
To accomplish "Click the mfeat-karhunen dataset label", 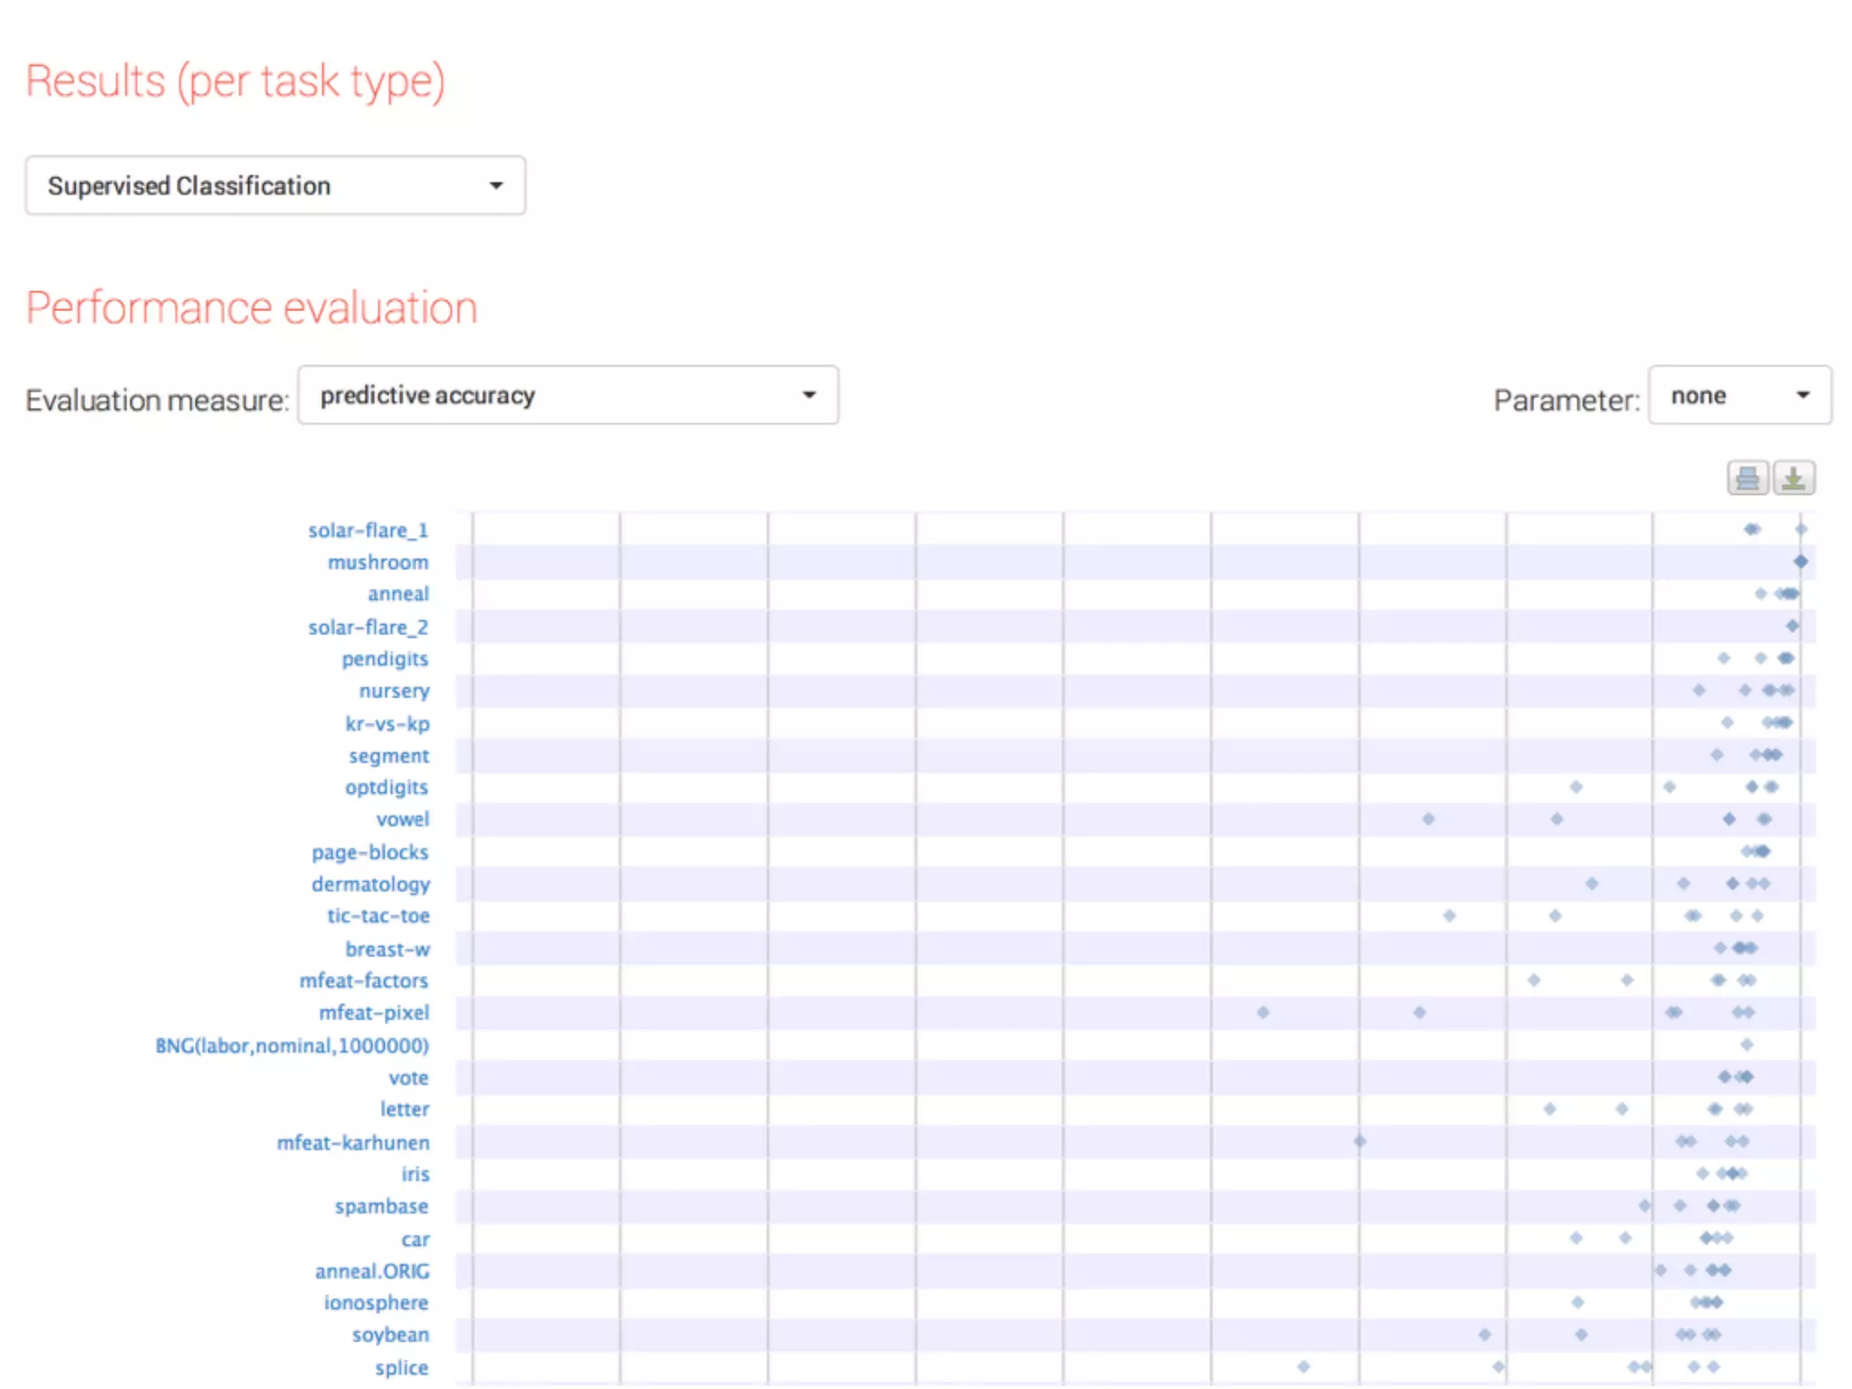I will [353, 1142].
